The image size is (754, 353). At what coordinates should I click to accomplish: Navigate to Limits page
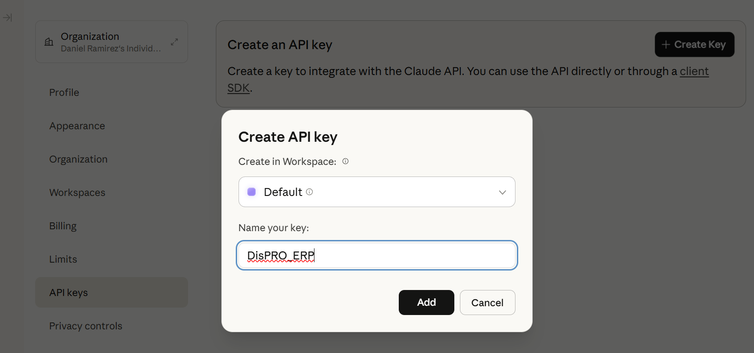point(63,259)
